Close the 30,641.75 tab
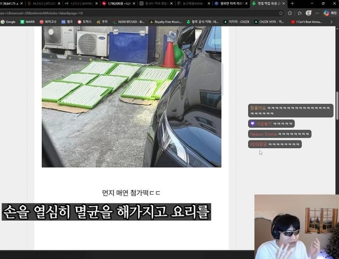The height and width of the screenshot is (259, 339). coord(22,4)
